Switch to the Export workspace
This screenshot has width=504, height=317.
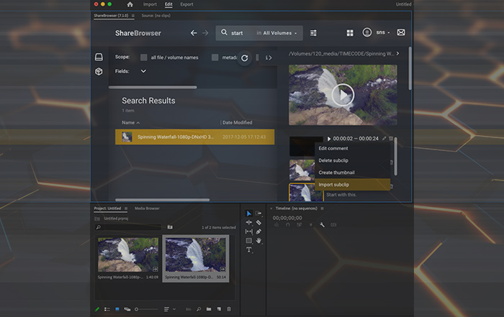[186, 4]
